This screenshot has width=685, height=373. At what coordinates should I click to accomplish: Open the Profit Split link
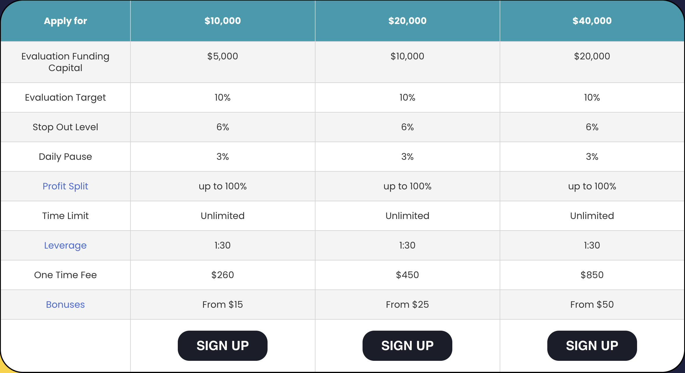point(65,186)
